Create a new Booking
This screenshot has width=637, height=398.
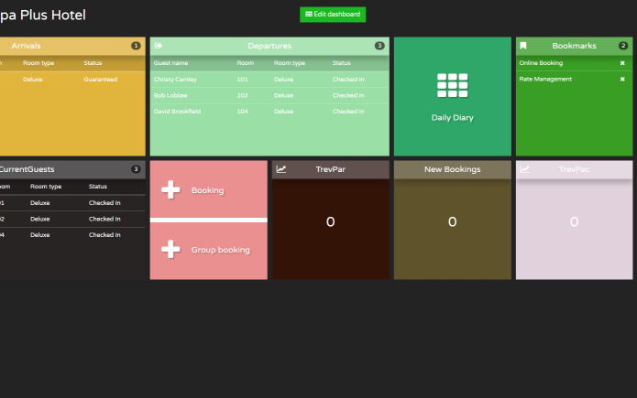tap(209, 189)
